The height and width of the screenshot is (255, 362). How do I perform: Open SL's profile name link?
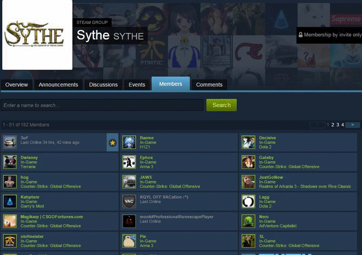pyautogui.click(x=262, y=236)
